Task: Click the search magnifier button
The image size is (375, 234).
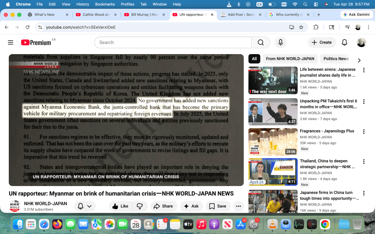Action: point(260,42)
